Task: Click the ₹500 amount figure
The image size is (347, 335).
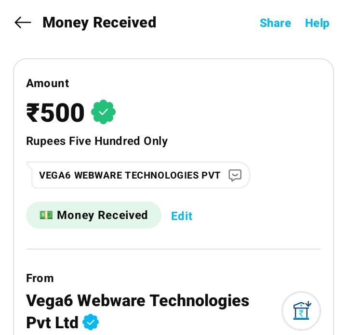Action: (55, 113)
